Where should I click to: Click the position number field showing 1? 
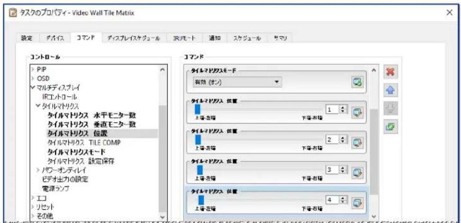tap(332, 110)
